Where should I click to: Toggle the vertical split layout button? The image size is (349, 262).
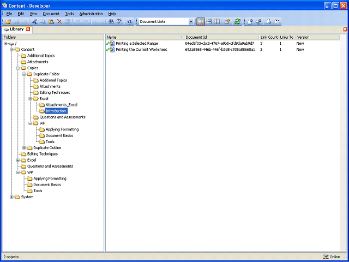click(x=217, y=22)
